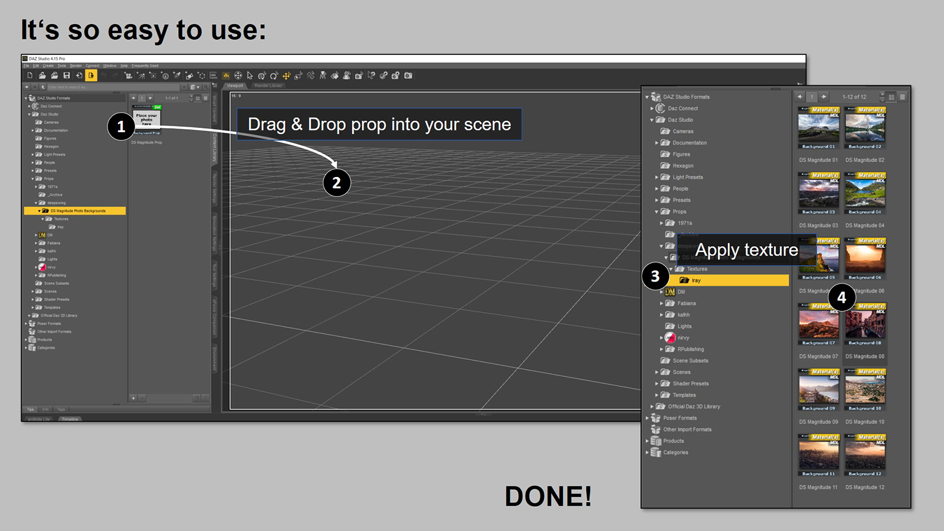The image size is (944, 531).
Task: Switch to the Render Library tab
Action: pyautogui.click(x=268, y=86)
